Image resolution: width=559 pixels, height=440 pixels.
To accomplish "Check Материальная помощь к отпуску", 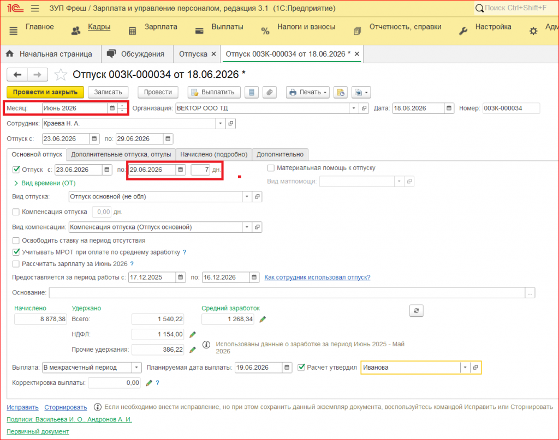I will (x=271, y=168).
